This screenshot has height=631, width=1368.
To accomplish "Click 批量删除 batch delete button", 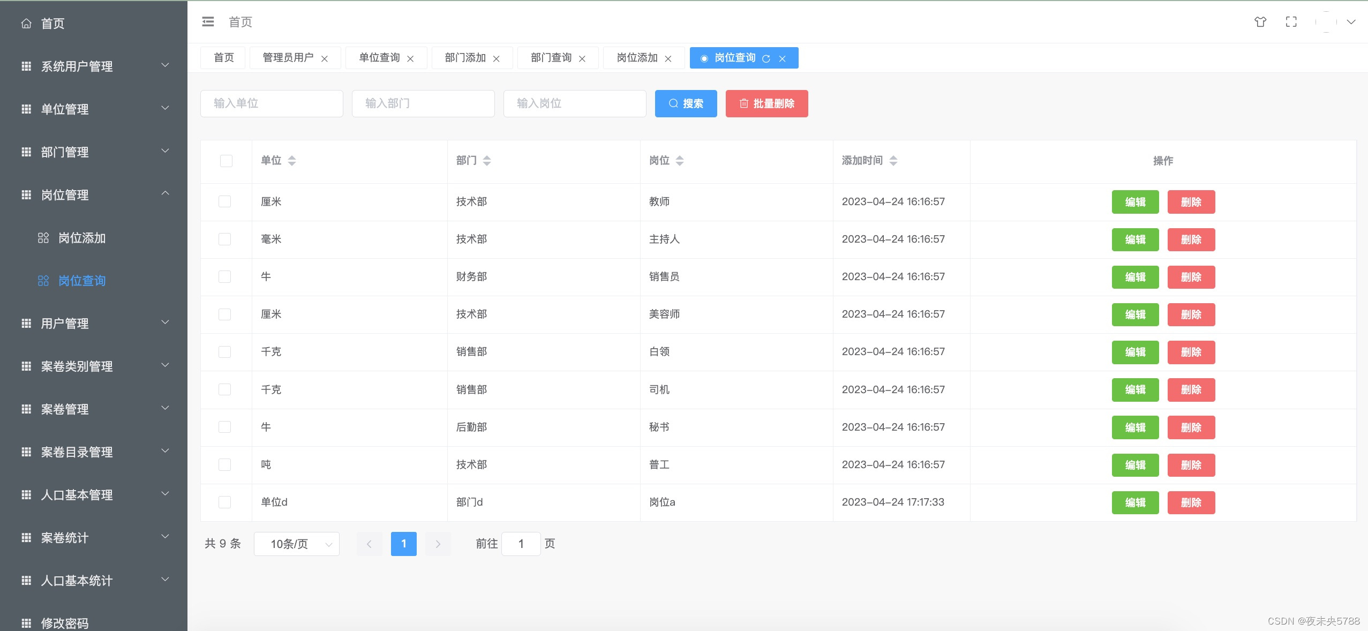I will coord(766,104).
